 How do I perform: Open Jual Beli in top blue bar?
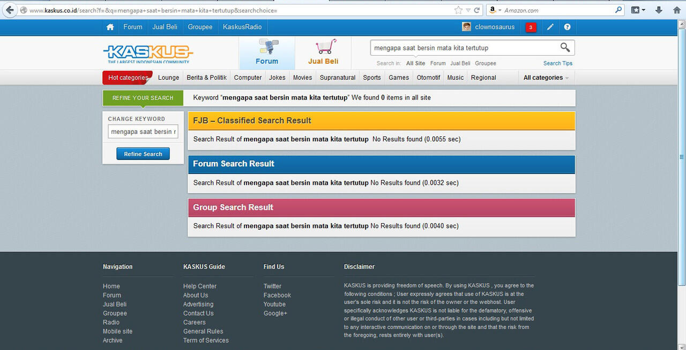[x=166, y=27]
